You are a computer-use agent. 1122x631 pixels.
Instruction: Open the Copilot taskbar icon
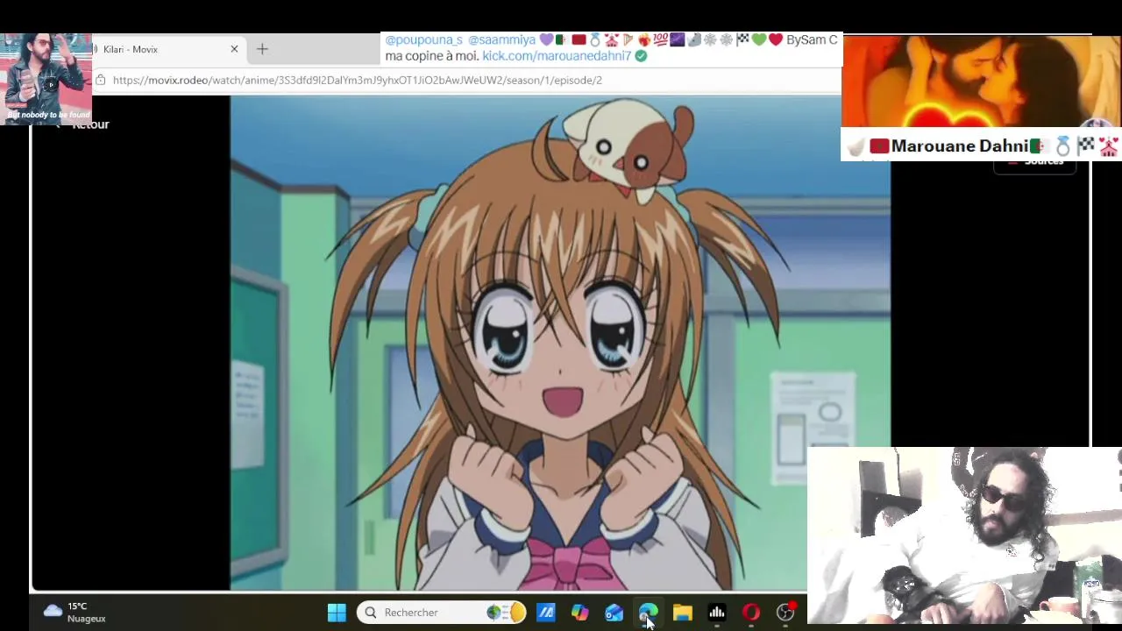[580, 613]
